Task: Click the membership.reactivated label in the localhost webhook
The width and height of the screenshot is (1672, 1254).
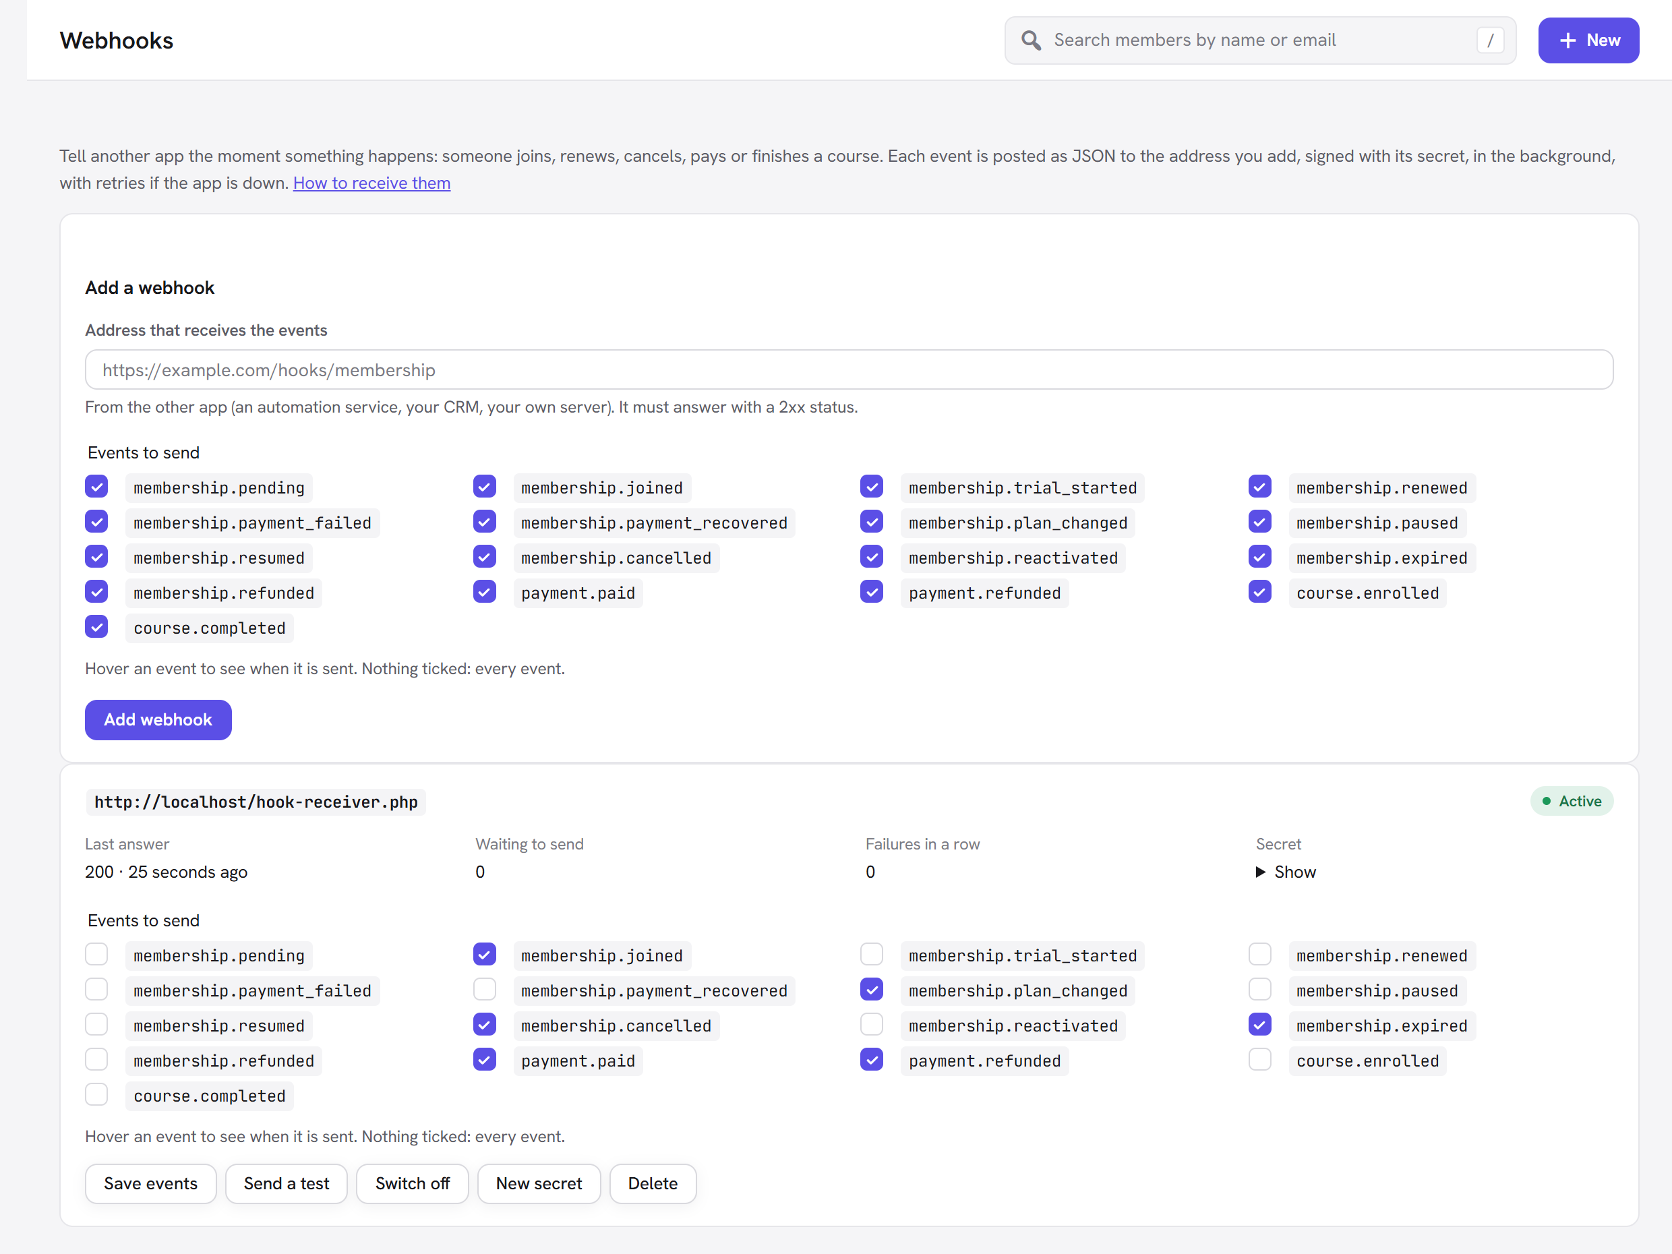Action: tap(1013, 1025)
